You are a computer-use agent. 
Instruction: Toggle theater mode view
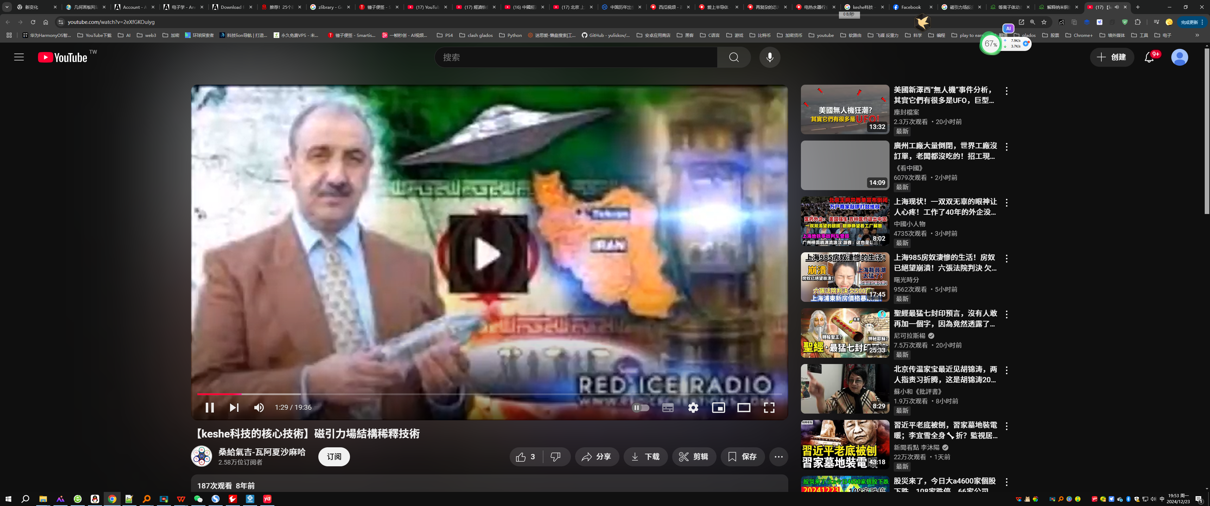(x=743, y=407)
